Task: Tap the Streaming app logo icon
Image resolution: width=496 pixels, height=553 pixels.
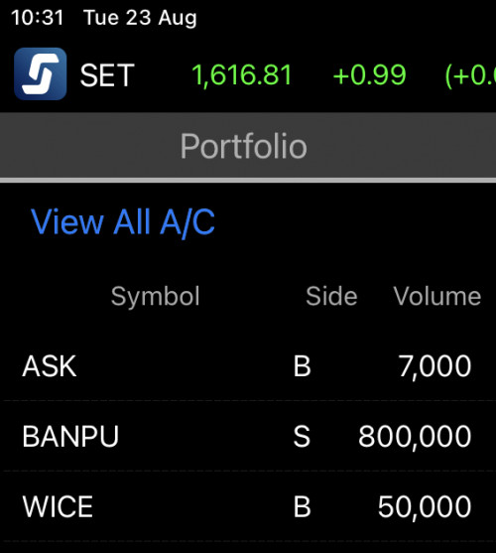Action: coord(40,73)
